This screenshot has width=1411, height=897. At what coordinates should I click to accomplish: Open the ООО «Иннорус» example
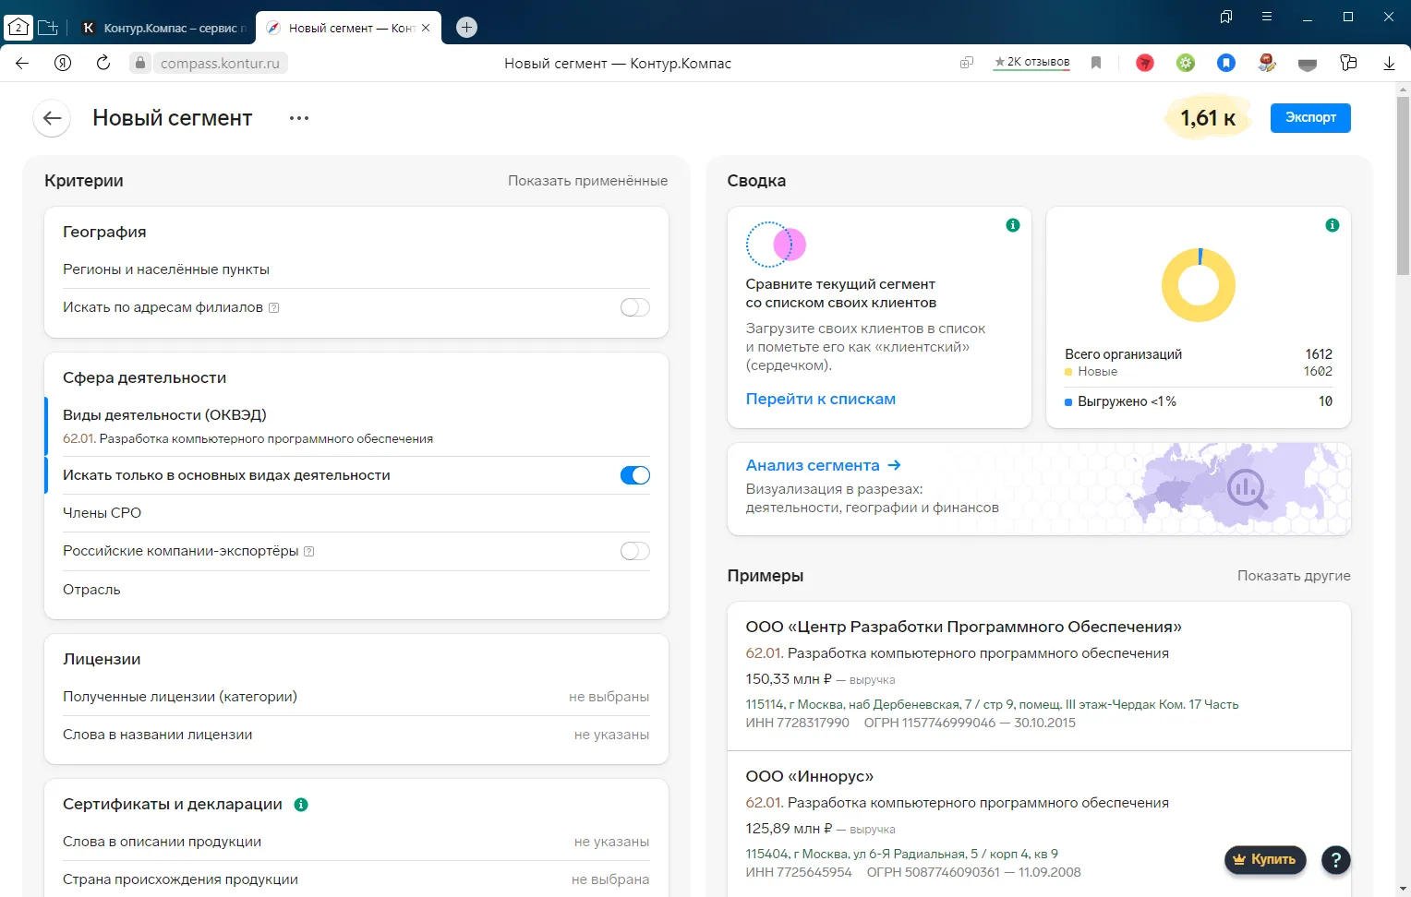coord(809,776)
